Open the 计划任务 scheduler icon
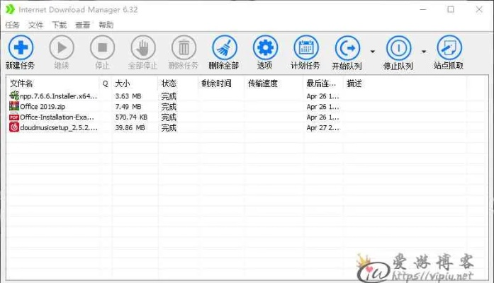The width and height of the screenshot is (494, 283). [x=306, y=48]
